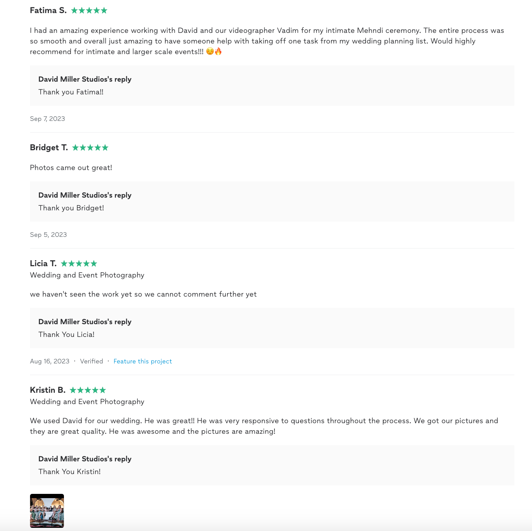The width and height of the screenshot is (532, 531).
Task: Click the reviewer name Licia T.
Action: pos(43,264)
